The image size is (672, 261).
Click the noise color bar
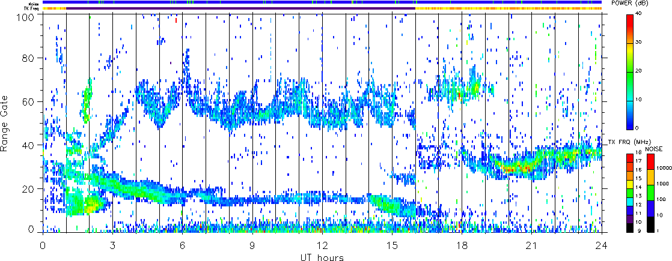point(649,193)
